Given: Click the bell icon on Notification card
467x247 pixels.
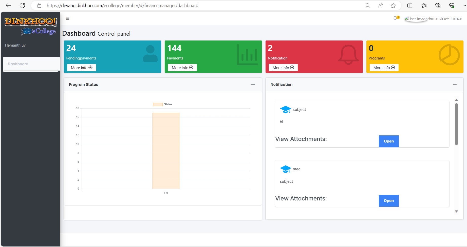Looking at the screenshot, I should 348,55.
